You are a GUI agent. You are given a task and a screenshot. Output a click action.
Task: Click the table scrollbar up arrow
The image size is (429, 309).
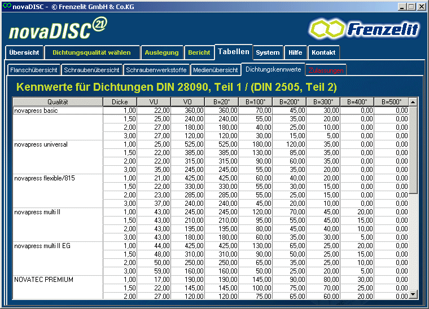point(413,102)
